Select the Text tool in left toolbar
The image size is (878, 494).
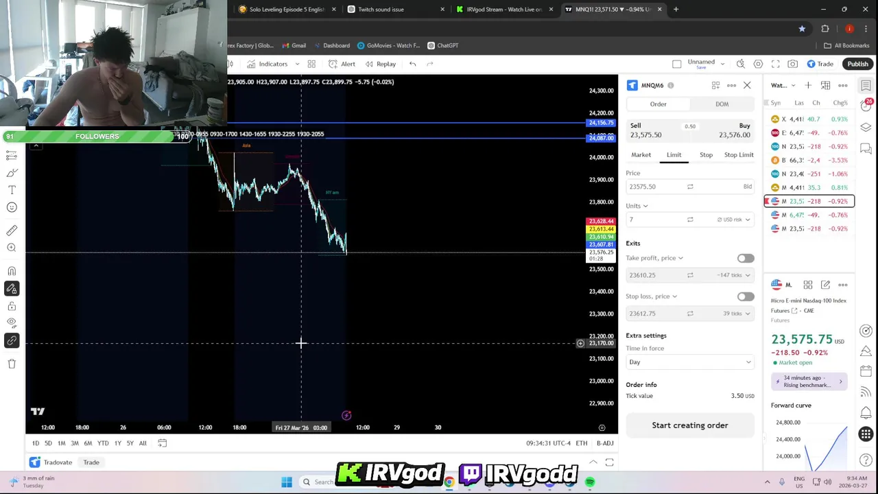[12, 189]
